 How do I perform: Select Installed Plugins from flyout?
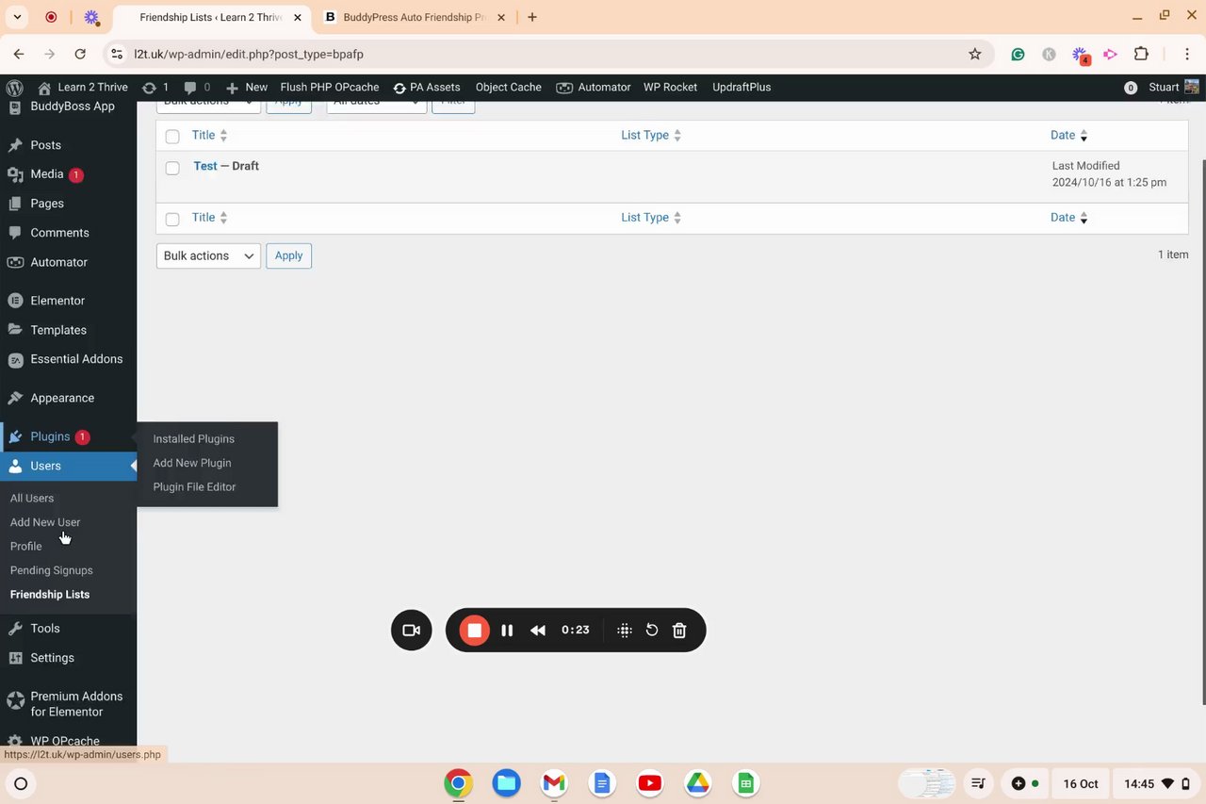pos(193,439)
